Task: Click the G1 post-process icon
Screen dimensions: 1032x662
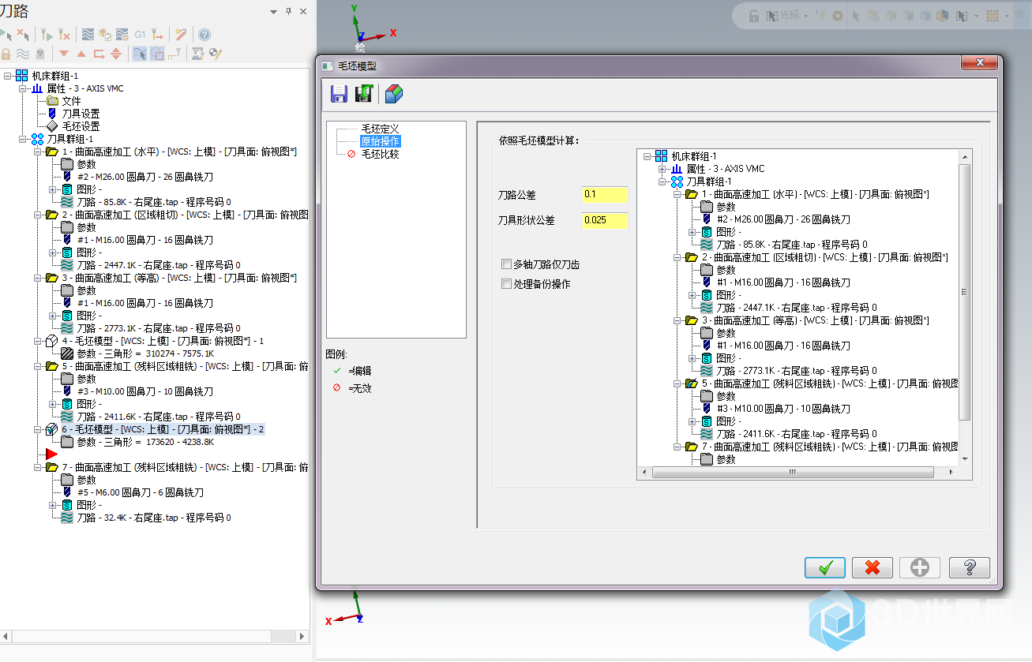Action: click(x=140, y=35)
